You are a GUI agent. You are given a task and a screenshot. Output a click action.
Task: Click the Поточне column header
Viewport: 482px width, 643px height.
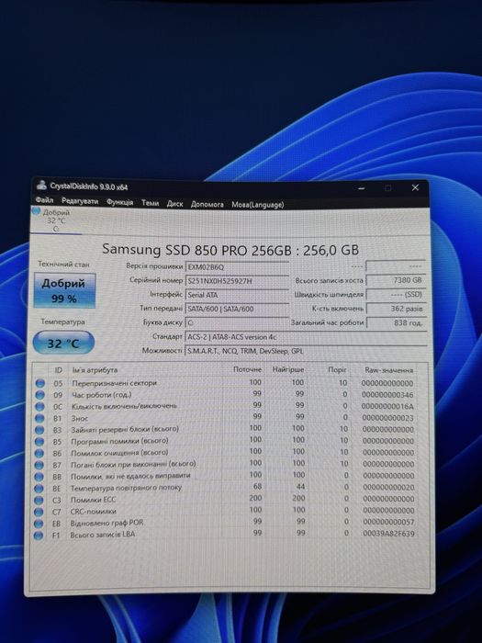(247, 369)
